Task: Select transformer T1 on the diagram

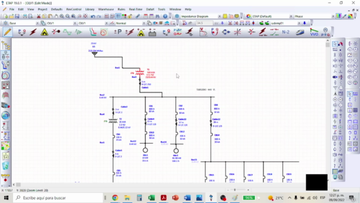Action: [x=139, y=73]
